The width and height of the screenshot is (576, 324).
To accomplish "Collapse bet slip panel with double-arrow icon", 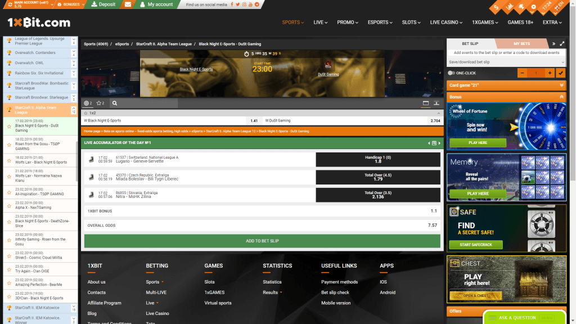I will (x=553, y=44).
